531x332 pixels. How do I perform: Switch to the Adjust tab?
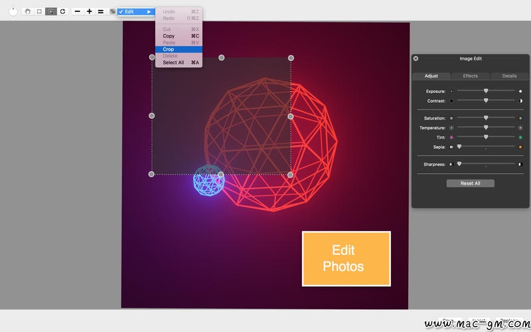coord(431,76)
